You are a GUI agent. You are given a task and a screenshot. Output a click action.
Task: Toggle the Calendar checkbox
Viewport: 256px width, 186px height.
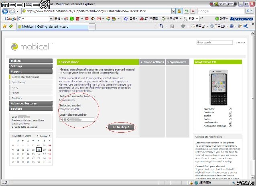230,109
